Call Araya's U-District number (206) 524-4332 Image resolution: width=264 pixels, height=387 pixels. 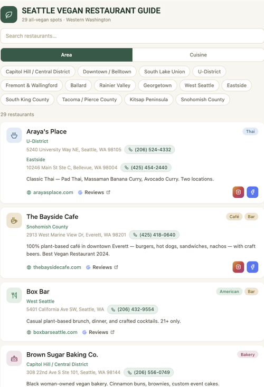(x=149, y=150)
